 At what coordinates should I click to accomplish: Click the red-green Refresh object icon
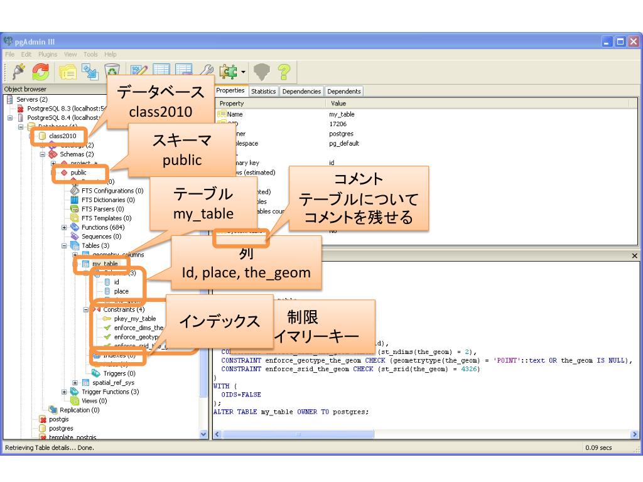coord(40,72)
